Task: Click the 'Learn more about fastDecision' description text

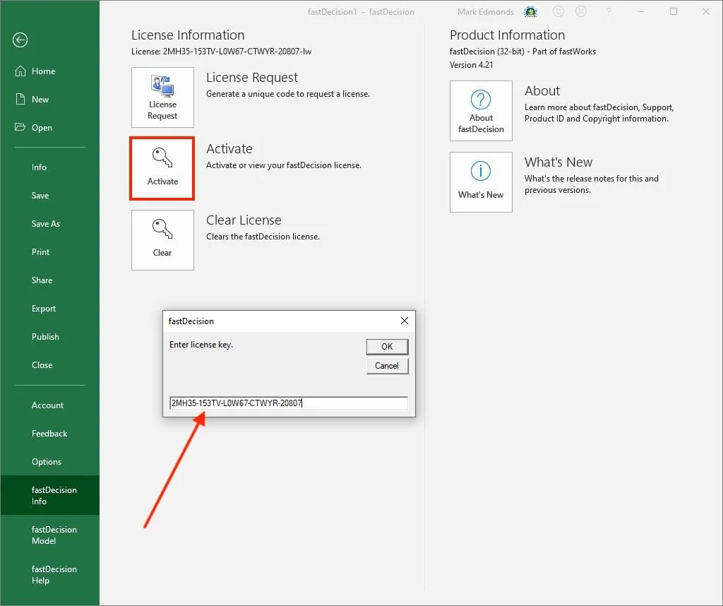Action: tap(599, 113)
